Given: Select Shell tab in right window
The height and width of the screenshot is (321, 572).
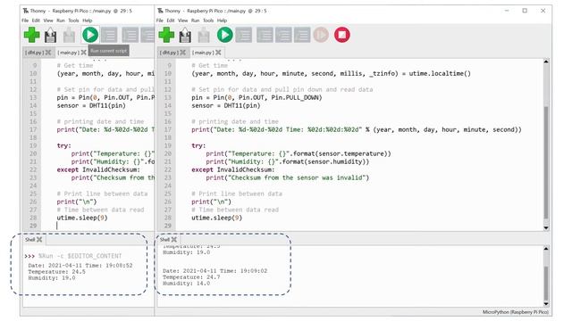Looking at the screenshot, I should point(164,240).
